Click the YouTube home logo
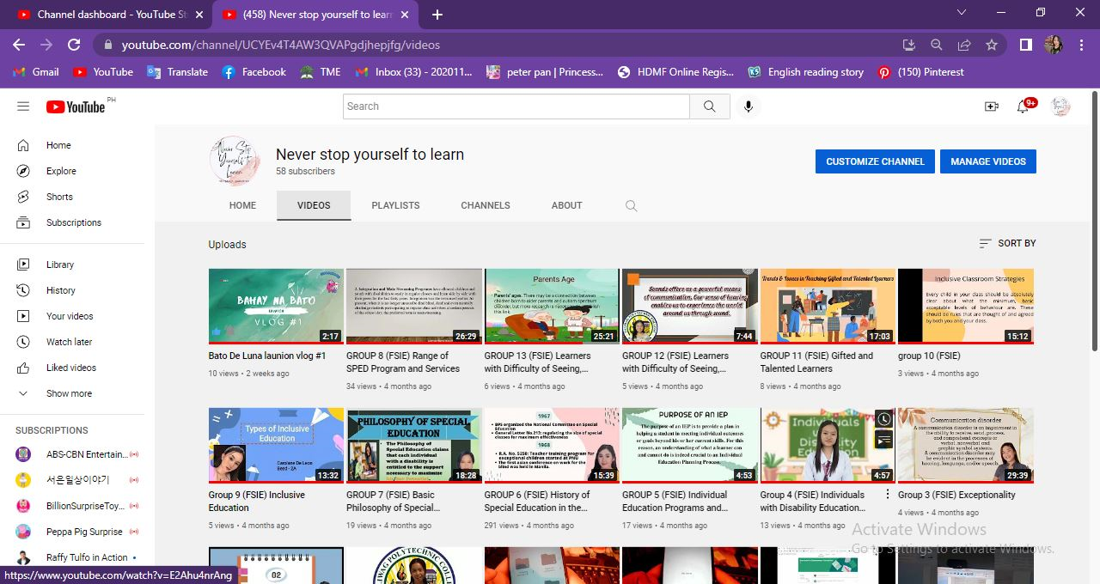 (76, 106)
